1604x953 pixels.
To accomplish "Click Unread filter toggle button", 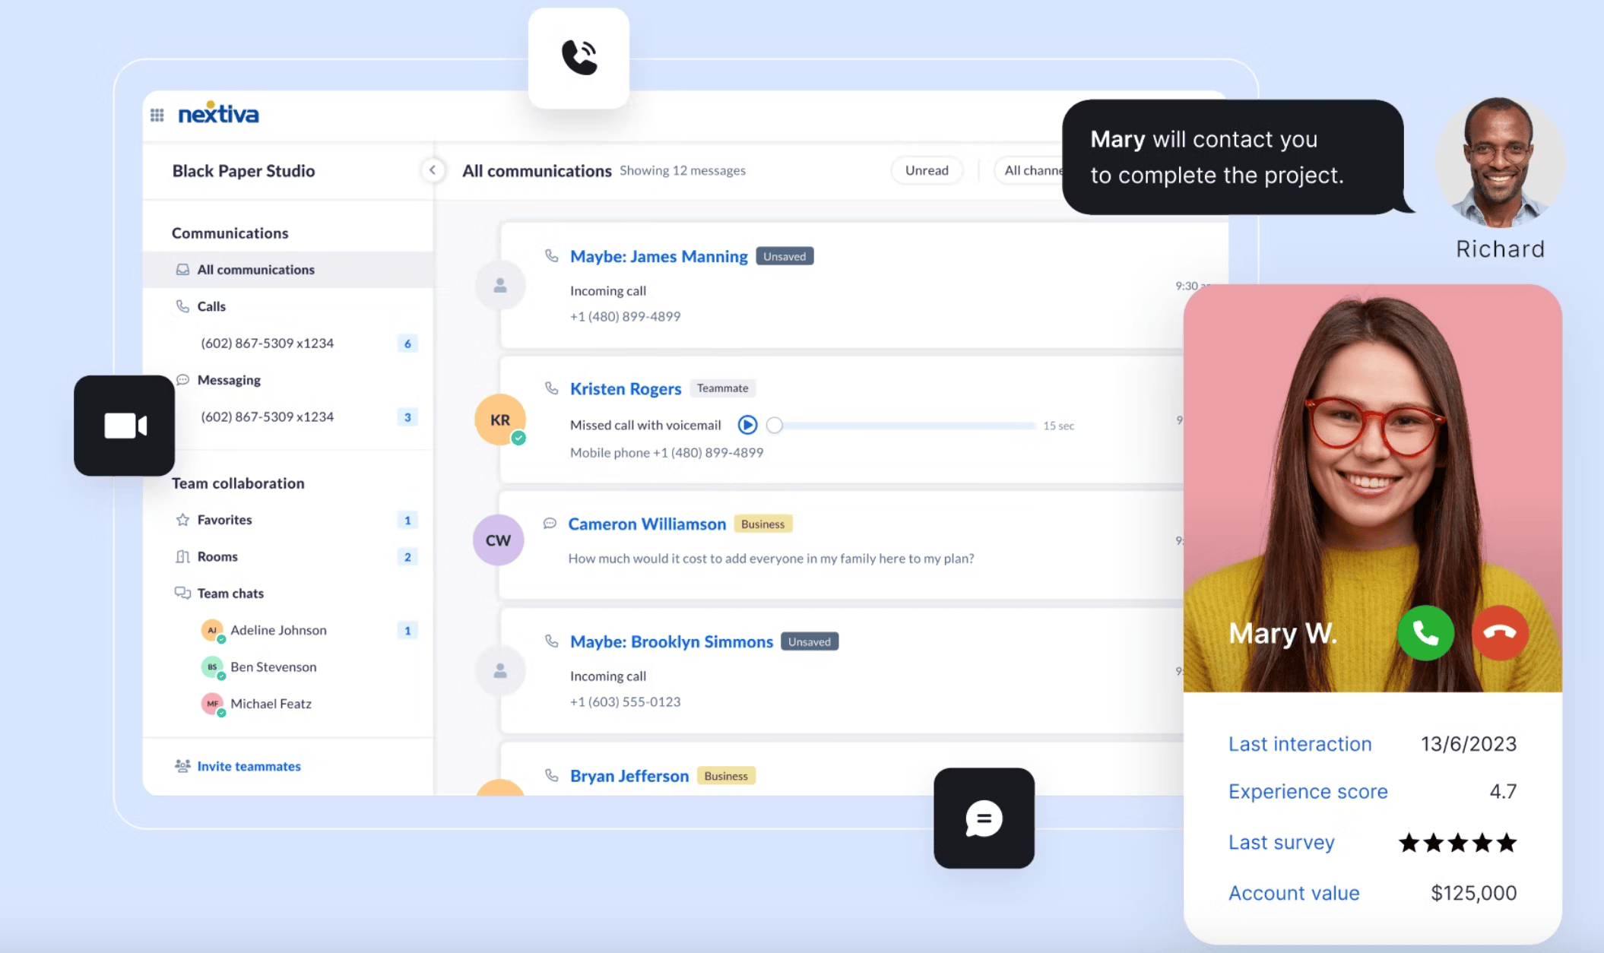I will (927, 170).
